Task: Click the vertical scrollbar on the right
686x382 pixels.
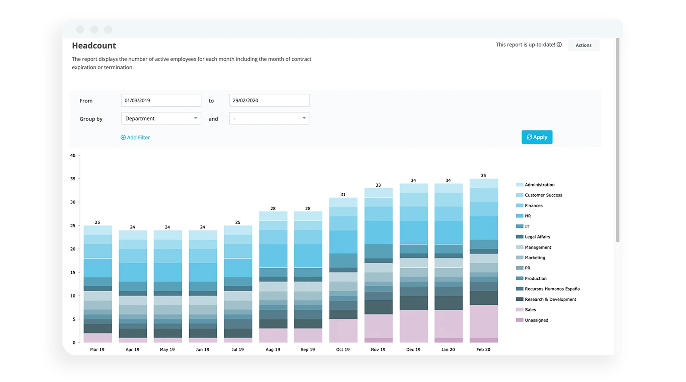Action: tap(618, 140)
